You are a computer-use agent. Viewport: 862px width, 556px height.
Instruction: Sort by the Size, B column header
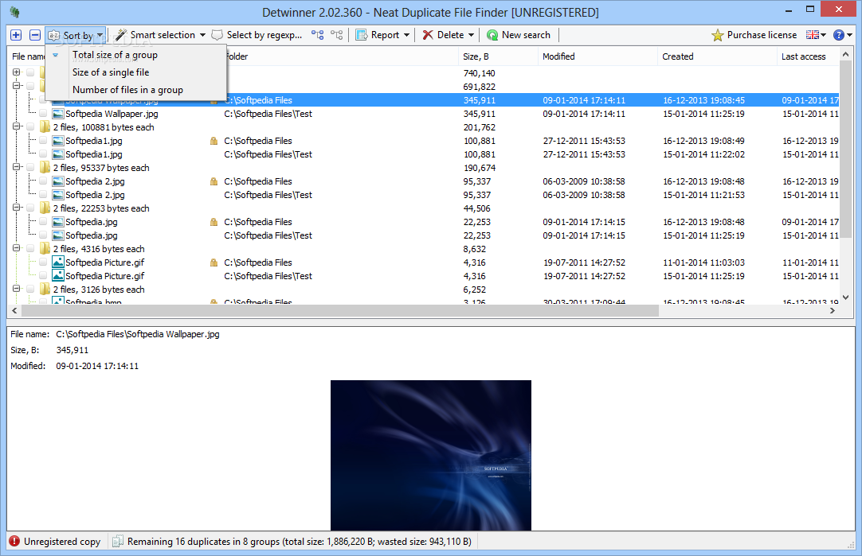click(498, 56)
